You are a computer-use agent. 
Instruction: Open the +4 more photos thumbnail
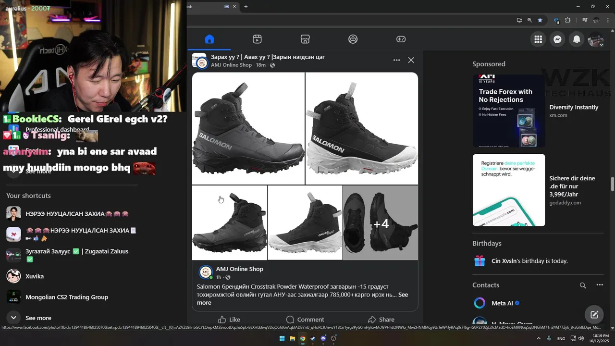(381, 223)
